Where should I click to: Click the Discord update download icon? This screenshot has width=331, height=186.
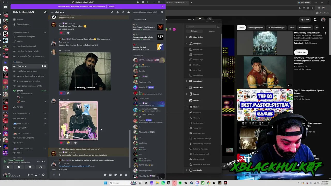pyautogui.click(x=147, y=2)
